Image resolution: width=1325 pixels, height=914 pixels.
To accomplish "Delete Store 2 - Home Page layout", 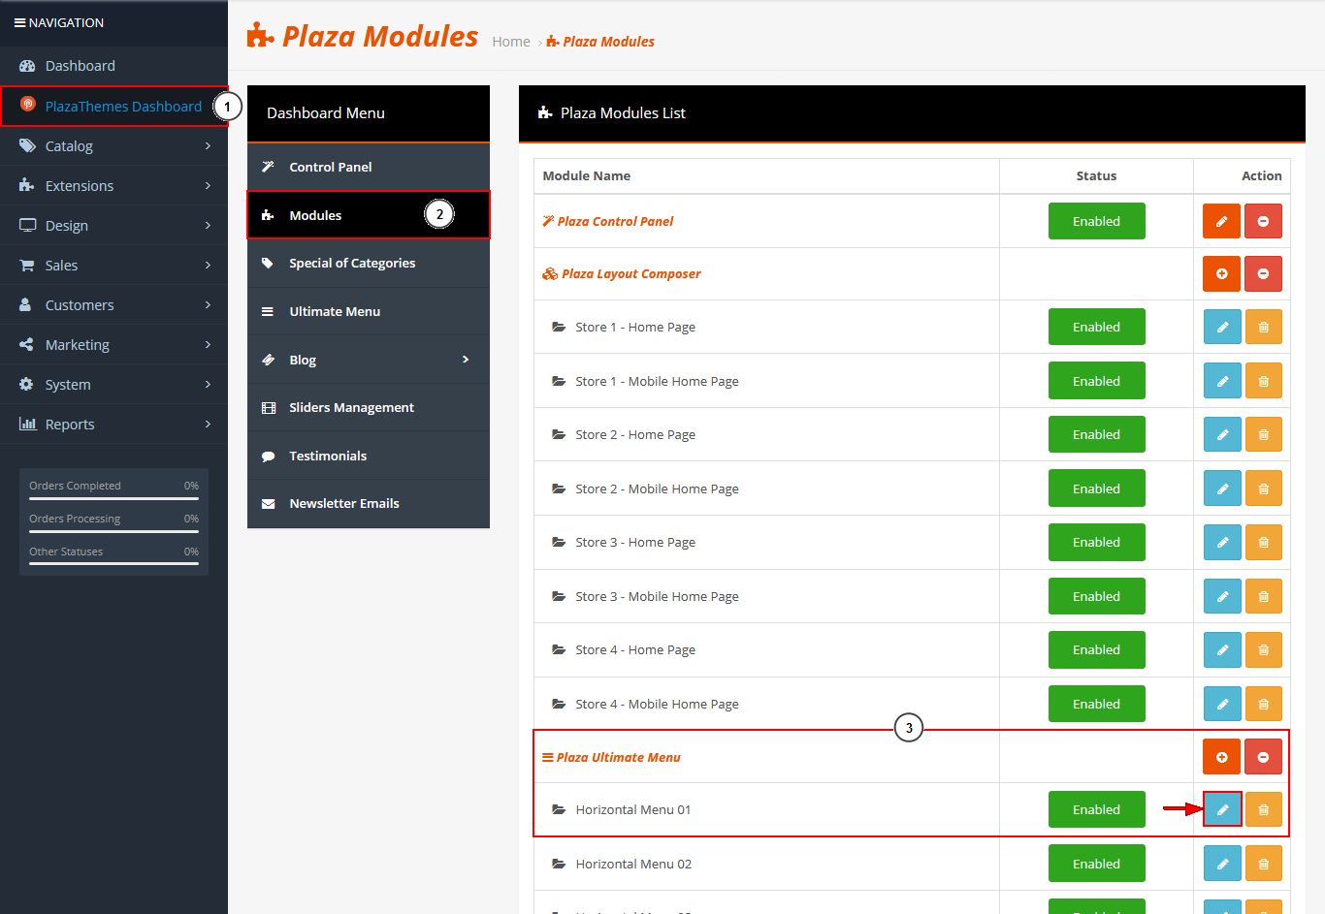I will (1263, 434).
